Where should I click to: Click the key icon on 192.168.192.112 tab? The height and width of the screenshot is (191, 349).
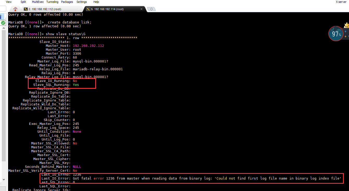[26, 9]
